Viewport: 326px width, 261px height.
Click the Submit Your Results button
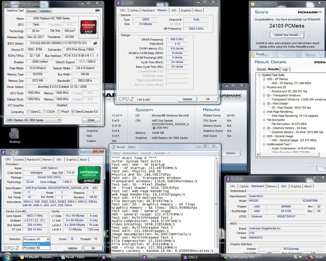point(287,35)
